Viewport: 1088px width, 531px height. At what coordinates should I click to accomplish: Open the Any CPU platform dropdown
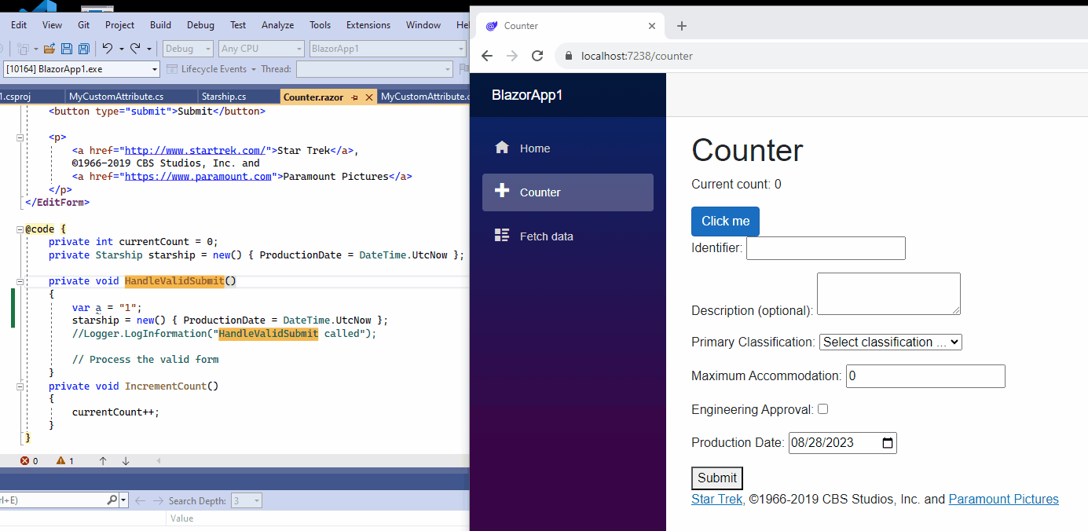(x=261, y=49)
